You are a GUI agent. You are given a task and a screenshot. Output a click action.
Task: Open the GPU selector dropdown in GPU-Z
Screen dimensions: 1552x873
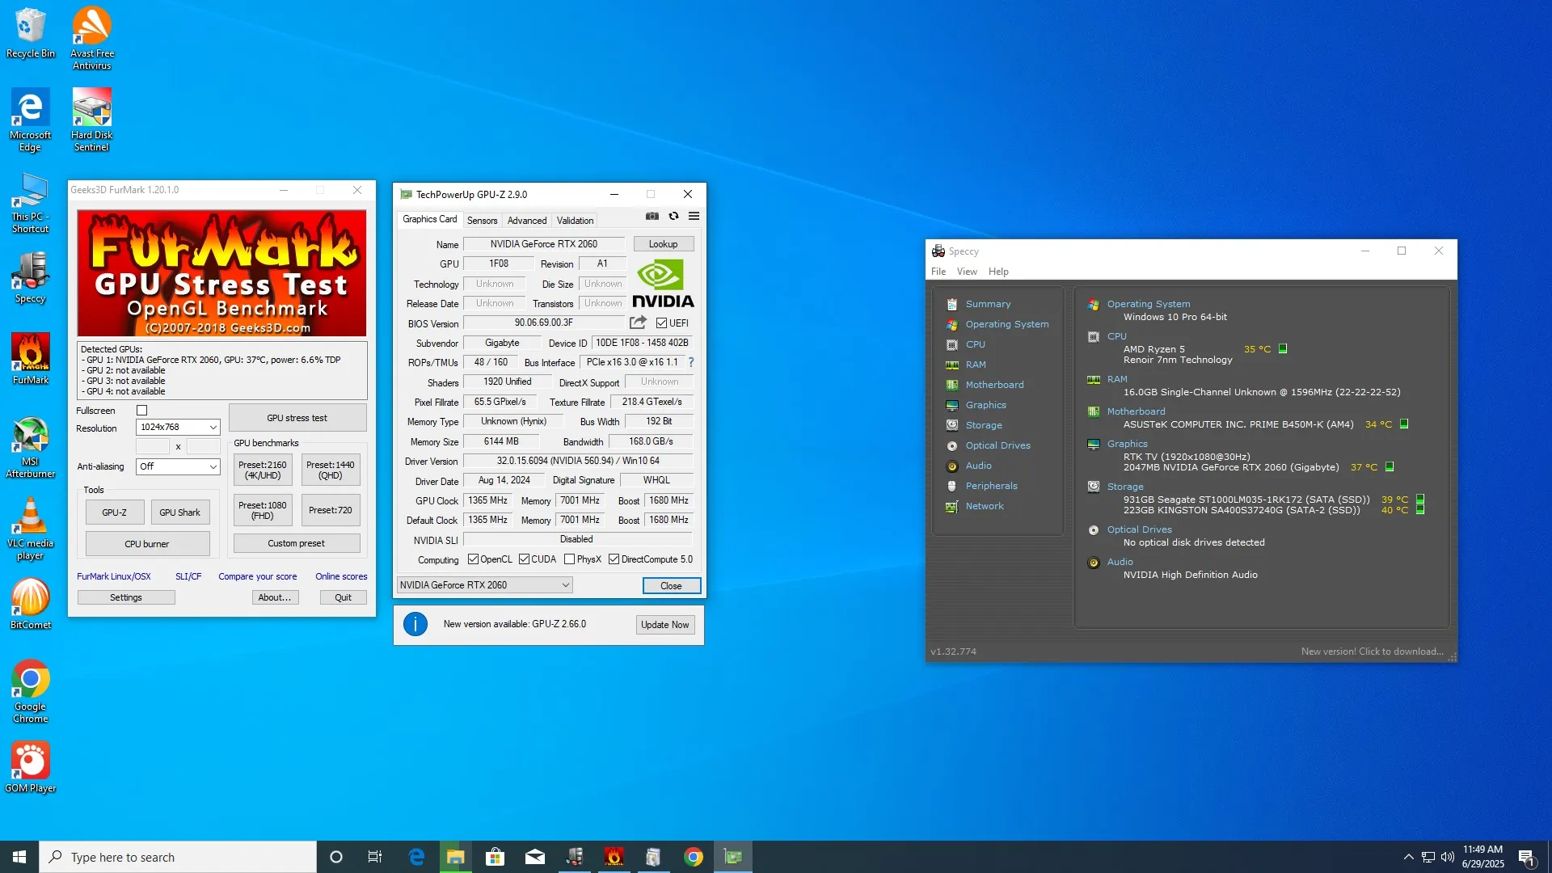click(x=485, y=585)
